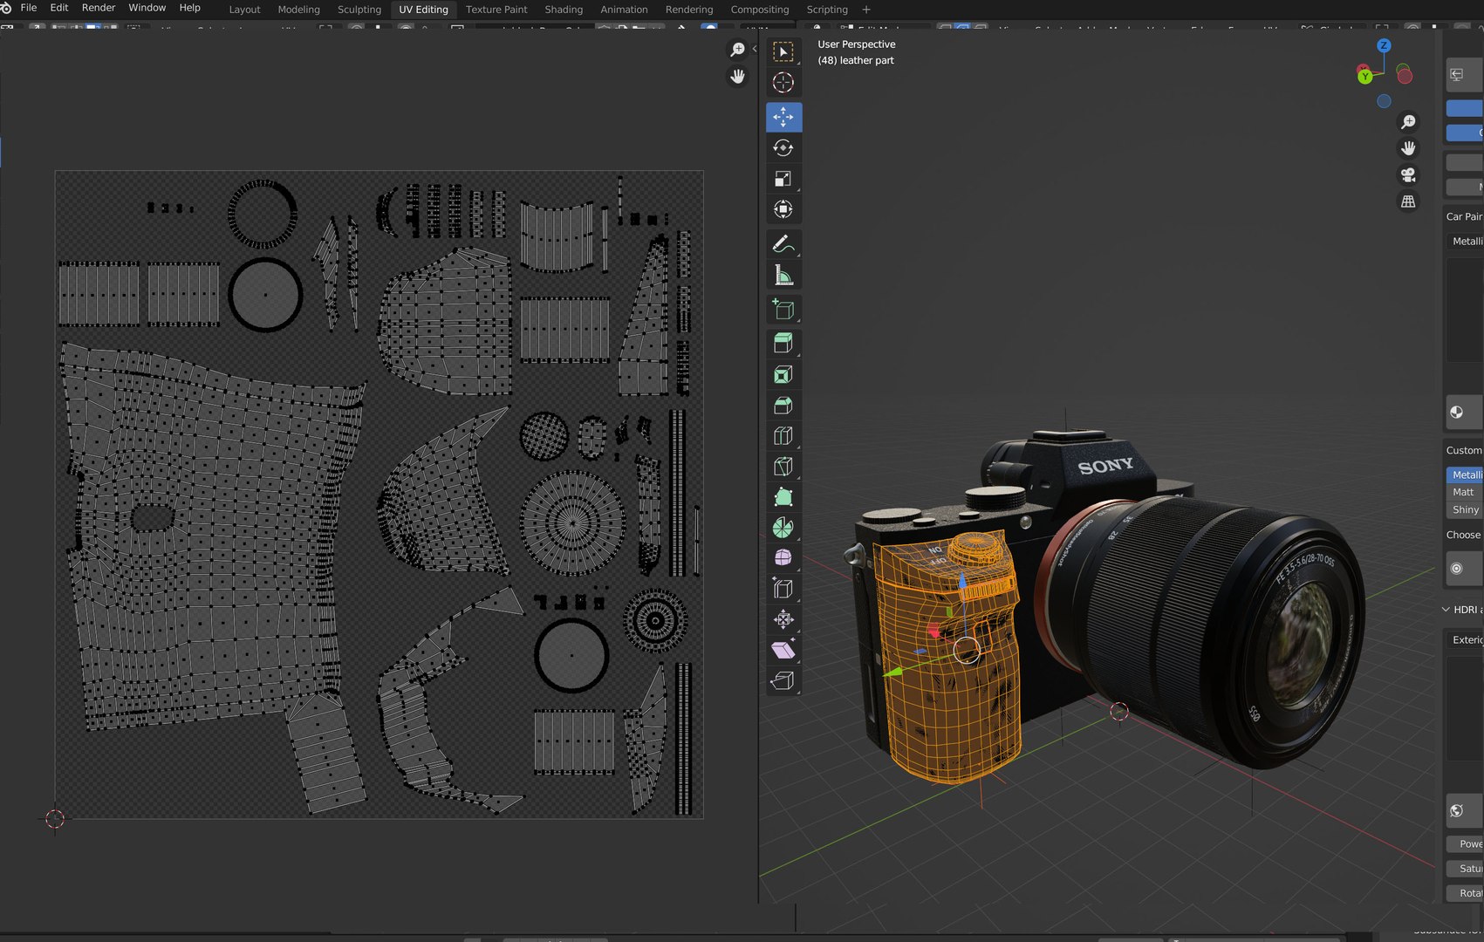
Task: Click the blue Z axis on the gizmo
Action: click(1384, 45)
